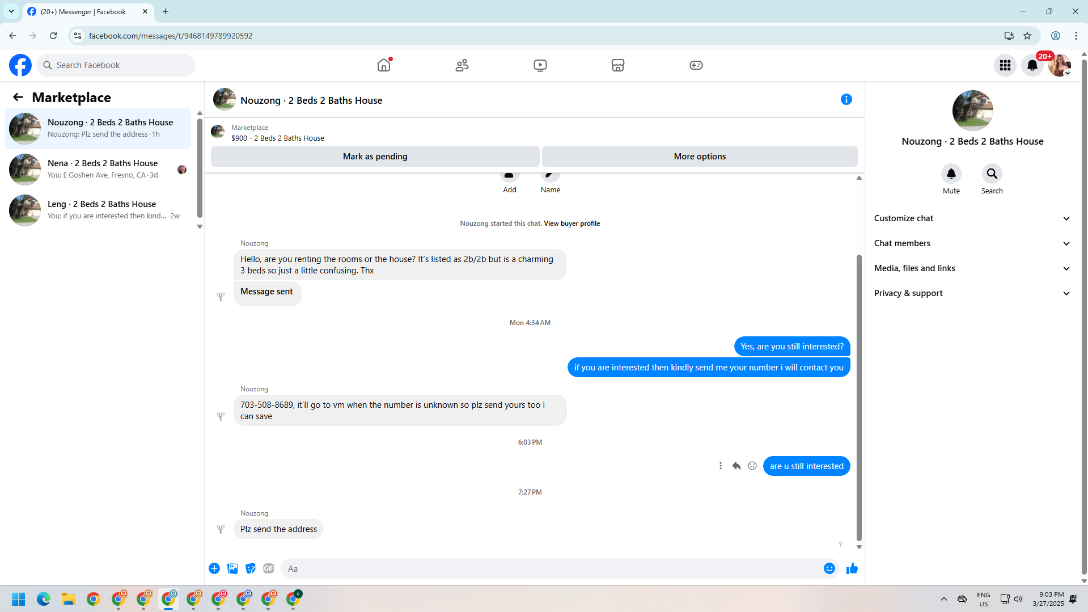
Task: Open more options for 'are u still interested'
Action: pos(721,466)
